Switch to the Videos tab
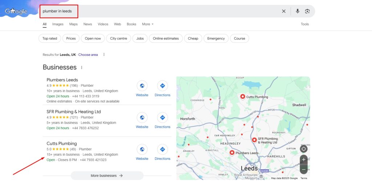Viewport: 372px width, 187px height. [x=103, y=24]
